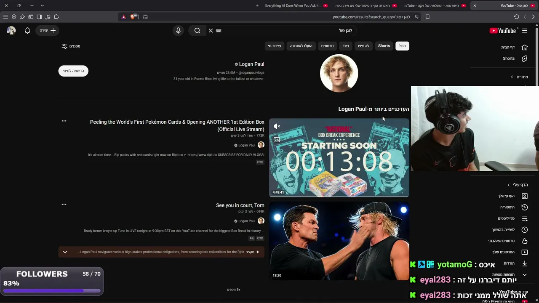This screenshot has width=539, height=303.
Task: Subscribe to the Logan Paul channel
Action: [x=73, y=71]
